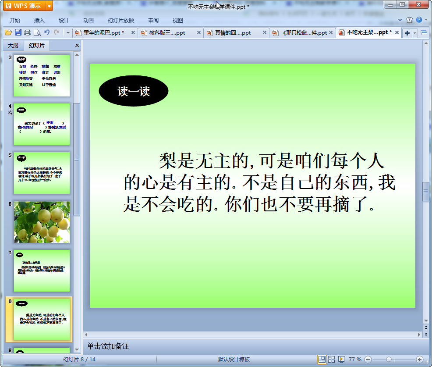Switch to normal view icon

(x=322, y=359)
